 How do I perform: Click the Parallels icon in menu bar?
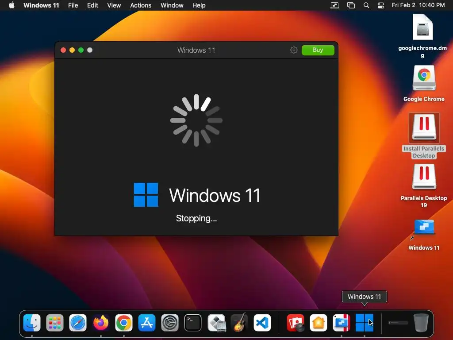(334, 5)
